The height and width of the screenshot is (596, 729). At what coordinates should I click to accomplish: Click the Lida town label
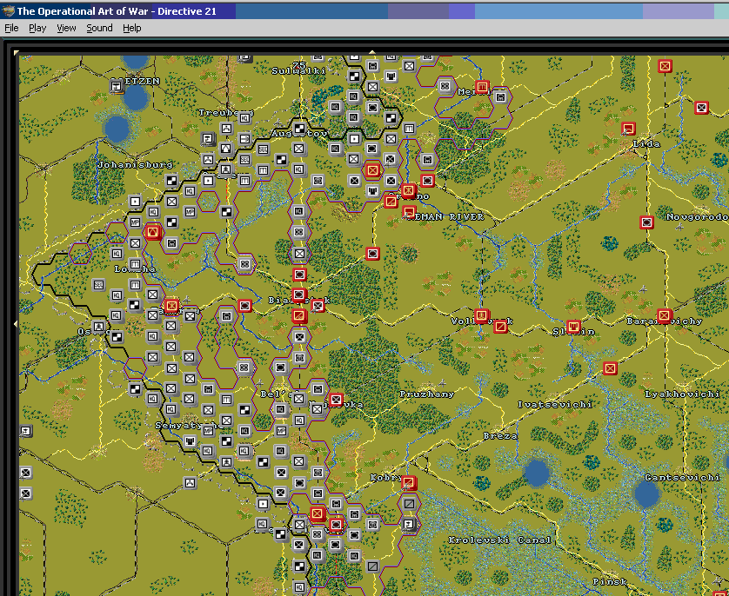coord(646,144)
